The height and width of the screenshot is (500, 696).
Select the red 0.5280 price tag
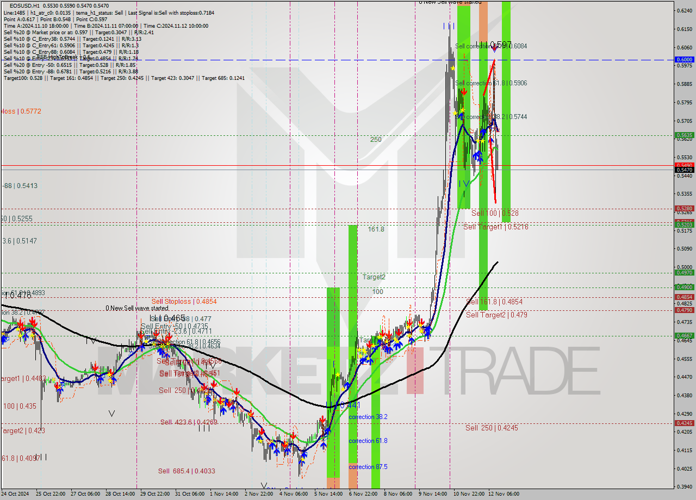pos(684,209)
